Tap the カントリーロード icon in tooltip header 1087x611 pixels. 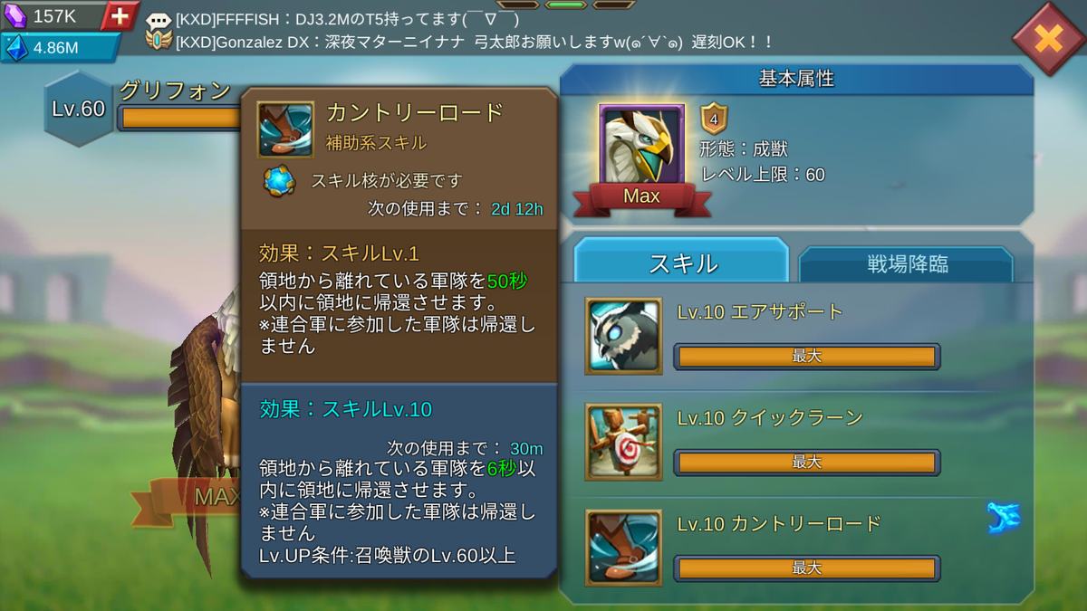point(285,129)
